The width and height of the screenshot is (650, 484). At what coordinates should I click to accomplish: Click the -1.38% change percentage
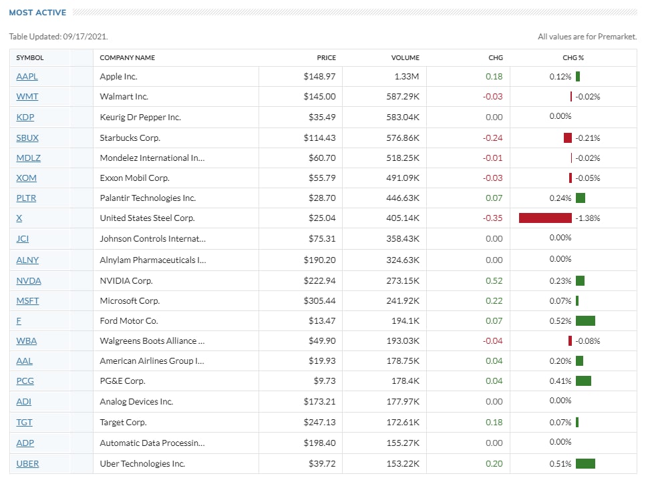(x=587, y=218)
